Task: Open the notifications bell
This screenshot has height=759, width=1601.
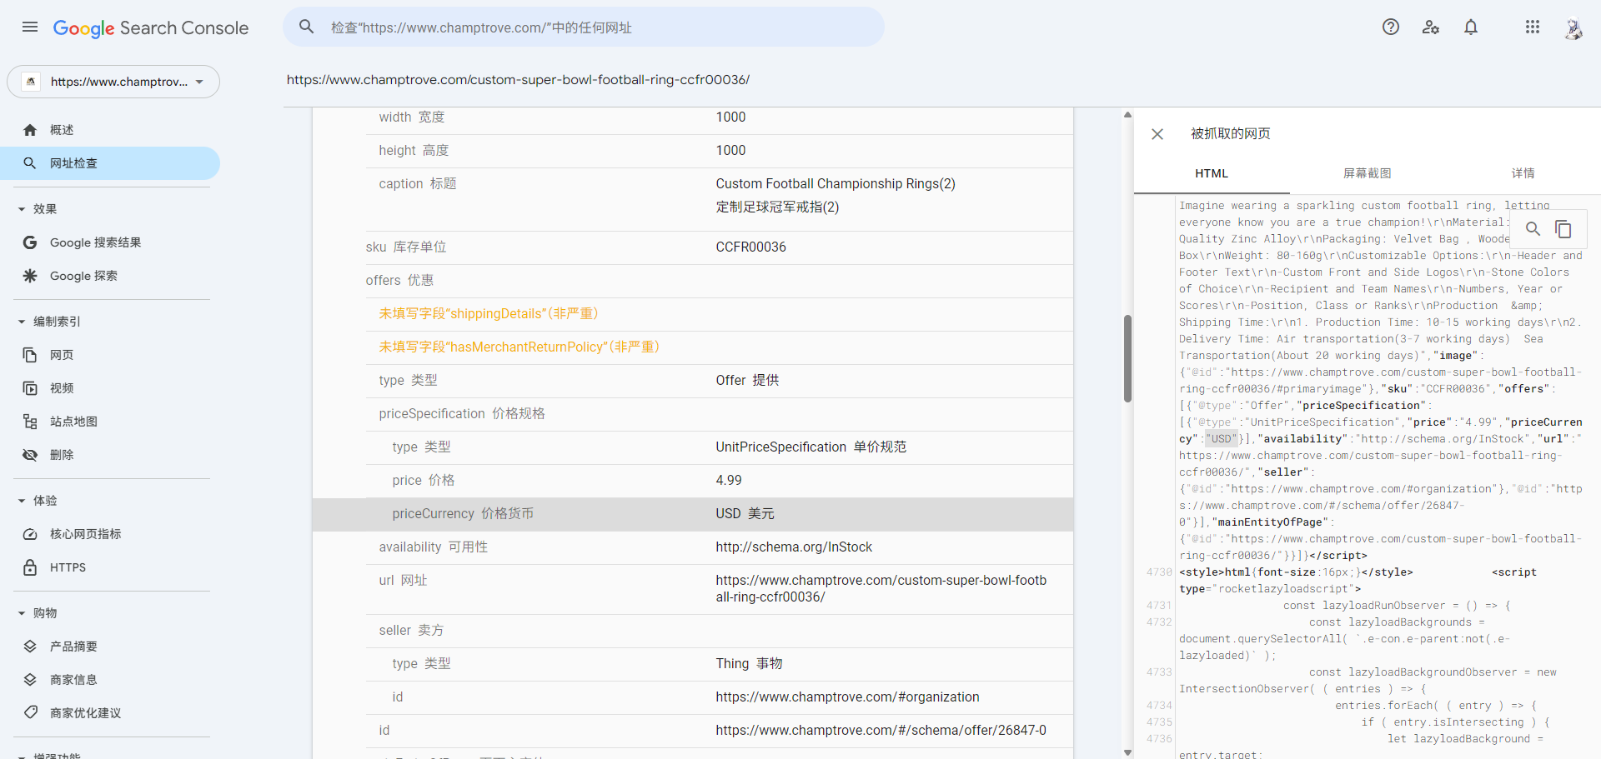Action: click(1471, 27)
